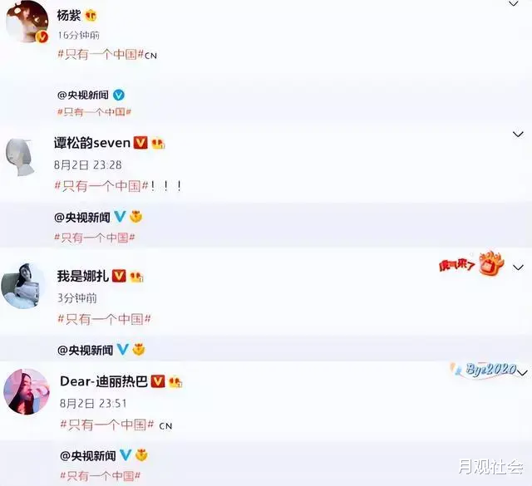Expand options chevron on 我是娜扎's post

pyautogui.click(x=518, y=268)
